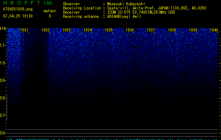Click the 1.1 kHz axis label

[3, 45]
